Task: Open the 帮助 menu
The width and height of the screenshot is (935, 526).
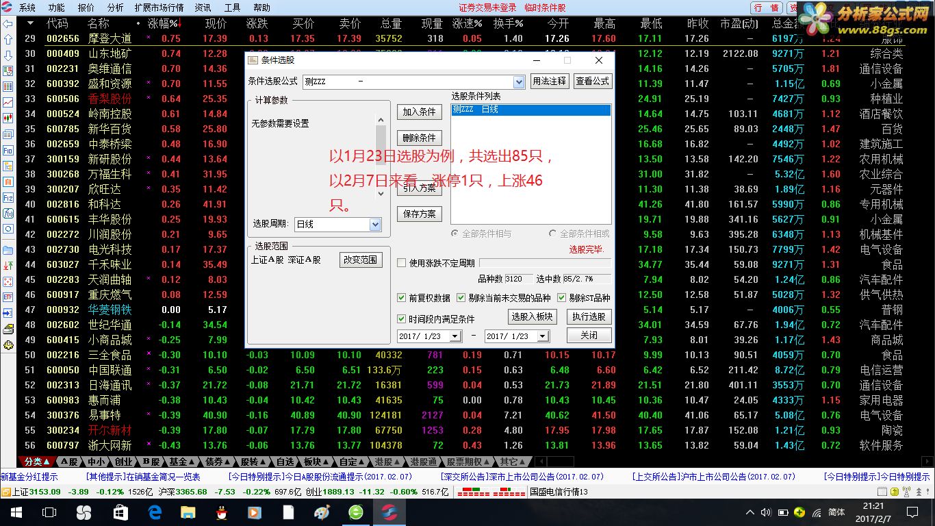Action: pyautogui.click(x=261, y=8)
